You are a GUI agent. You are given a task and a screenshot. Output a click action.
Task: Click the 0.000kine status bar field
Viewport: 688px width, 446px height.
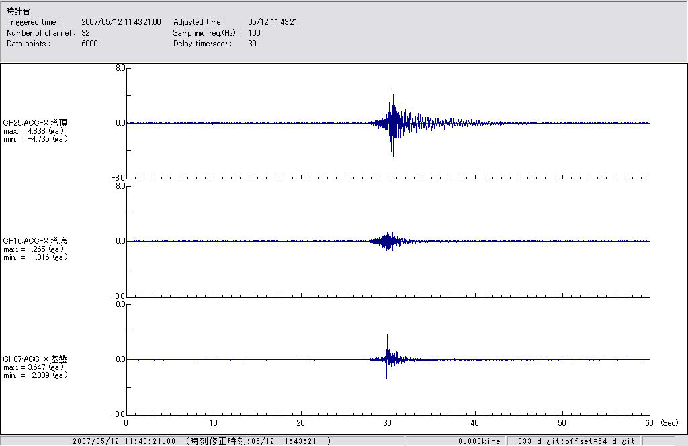click(x=479, y=441)
